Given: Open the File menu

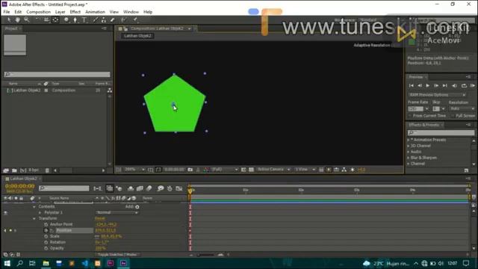Looking at the screenshot, I should pyautogui.click(x=7, y=12).
